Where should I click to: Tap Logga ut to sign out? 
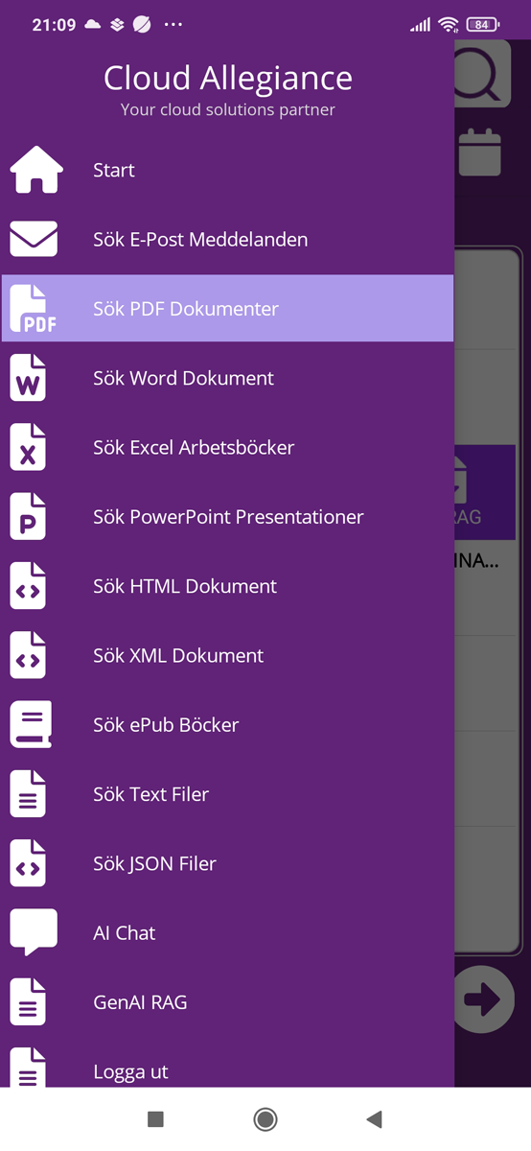point(227,1069)
